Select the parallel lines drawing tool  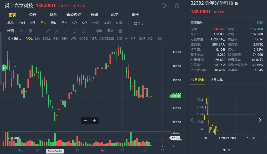[x=31, y=31]
